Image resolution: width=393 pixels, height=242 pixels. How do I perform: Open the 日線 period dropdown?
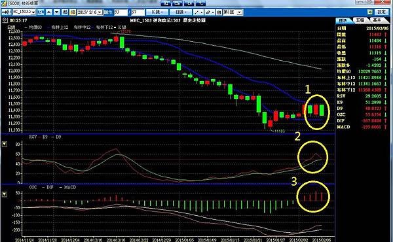tap(181, 12)
